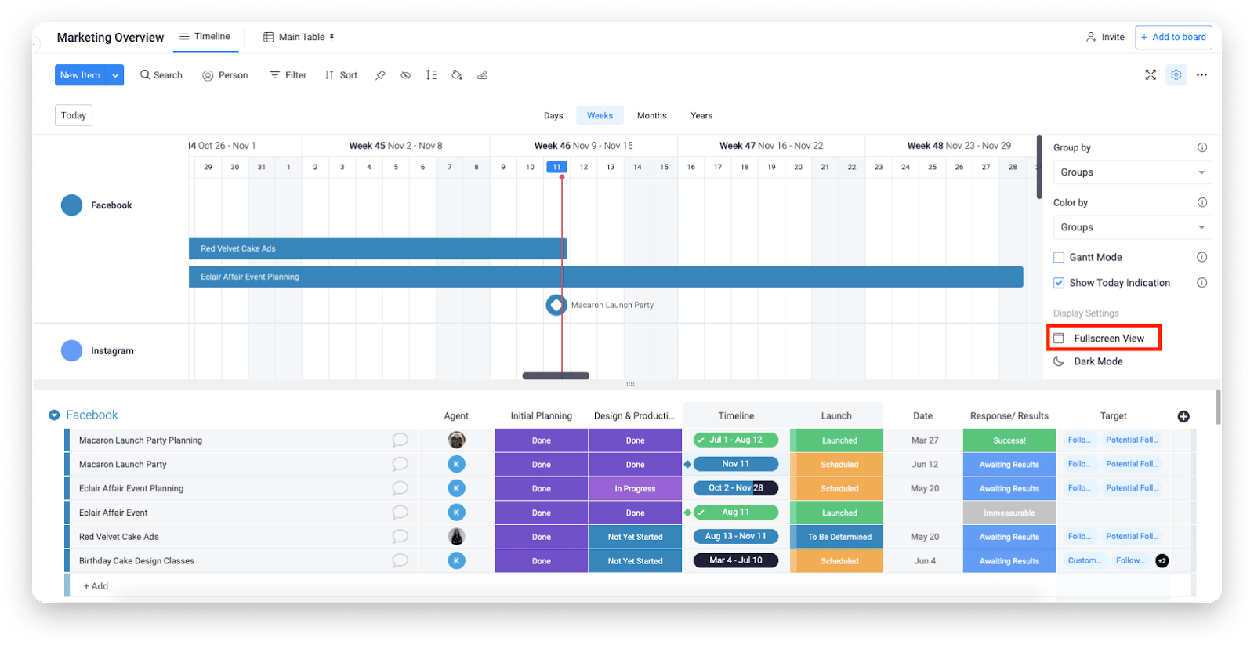Screen dimensions: 1254x645
Task: Switch to Timeline tab
Action: click(205, 37)
